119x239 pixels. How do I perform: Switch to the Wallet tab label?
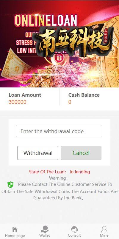click(x=45, y=235)
